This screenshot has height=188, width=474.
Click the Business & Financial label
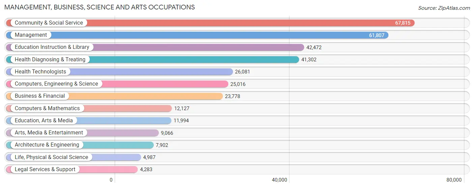point(40,96)
